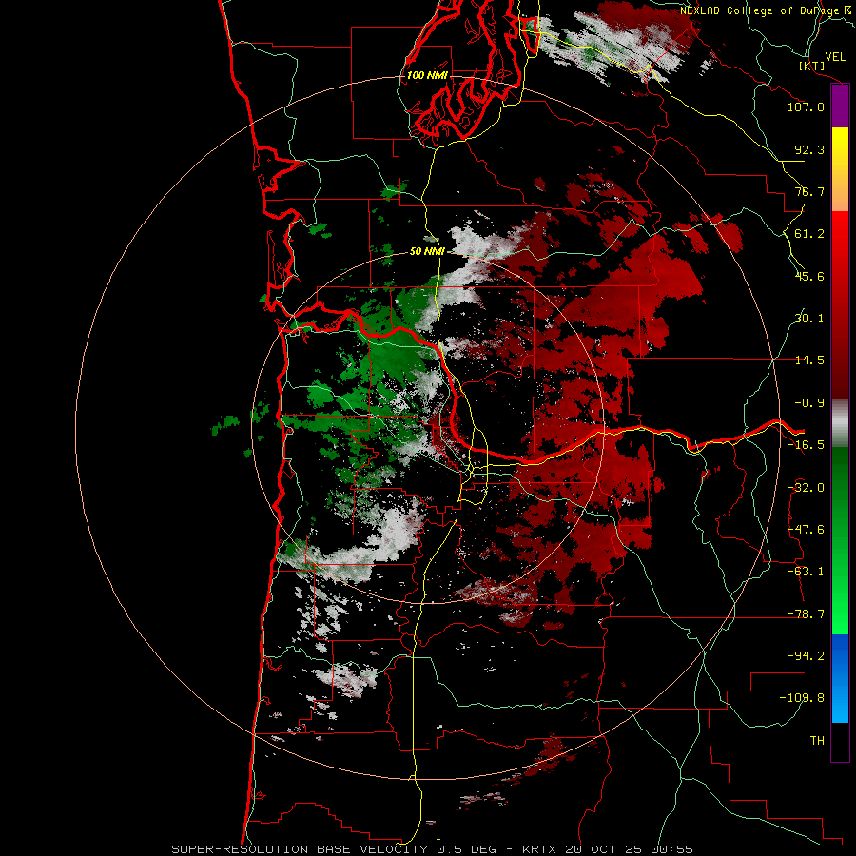
Task: Click the 76.7 scale value
Action: 809,191
